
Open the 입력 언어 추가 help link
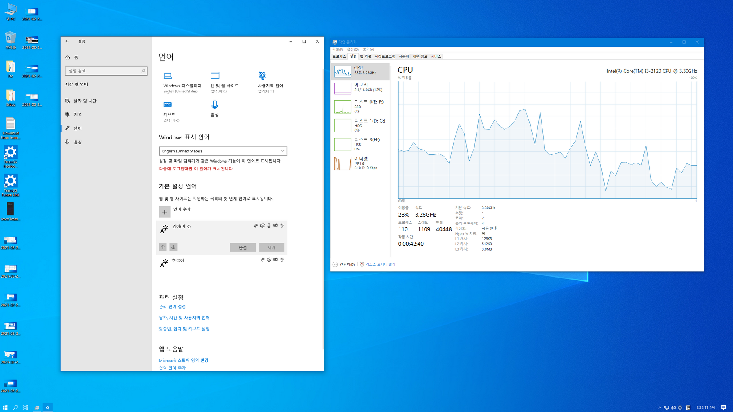(x=172, y=368)
